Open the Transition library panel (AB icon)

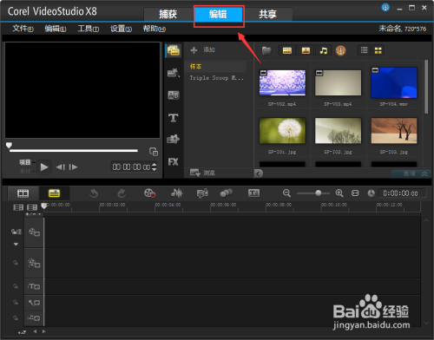pyautogui.click(x=174, y=95)
